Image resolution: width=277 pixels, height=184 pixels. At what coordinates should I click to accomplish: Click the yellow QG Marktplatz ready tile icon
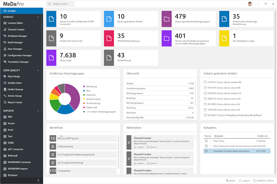[224, 38]
